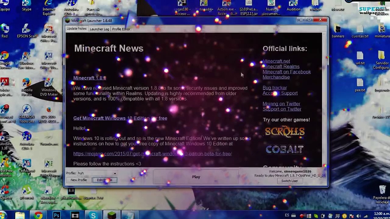This screenshot has height=219, width=390.
Task: Open the file explorer taskbar button
Action: coord(20,215)
